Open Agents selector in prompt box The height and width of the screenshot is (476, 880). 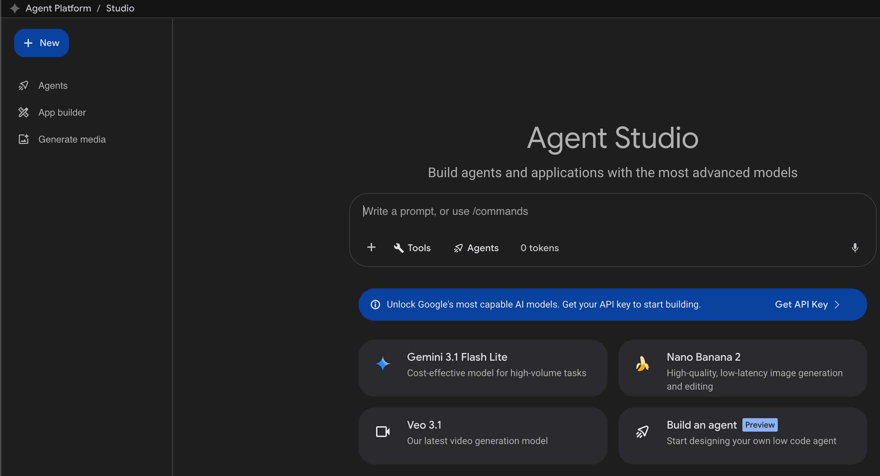coord(476,248)
